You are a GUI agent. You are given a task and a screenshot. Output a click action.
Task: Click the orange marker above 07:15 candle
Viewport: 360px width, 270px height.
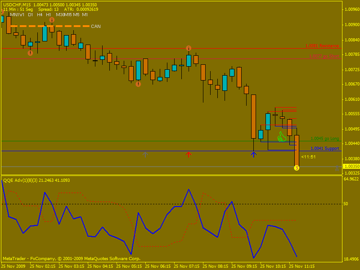point(189,48)
